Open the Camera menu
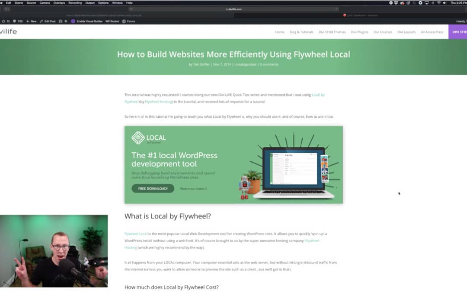This screenshot has width=467, height=292. pyautogui.click(x=45, y=2)
